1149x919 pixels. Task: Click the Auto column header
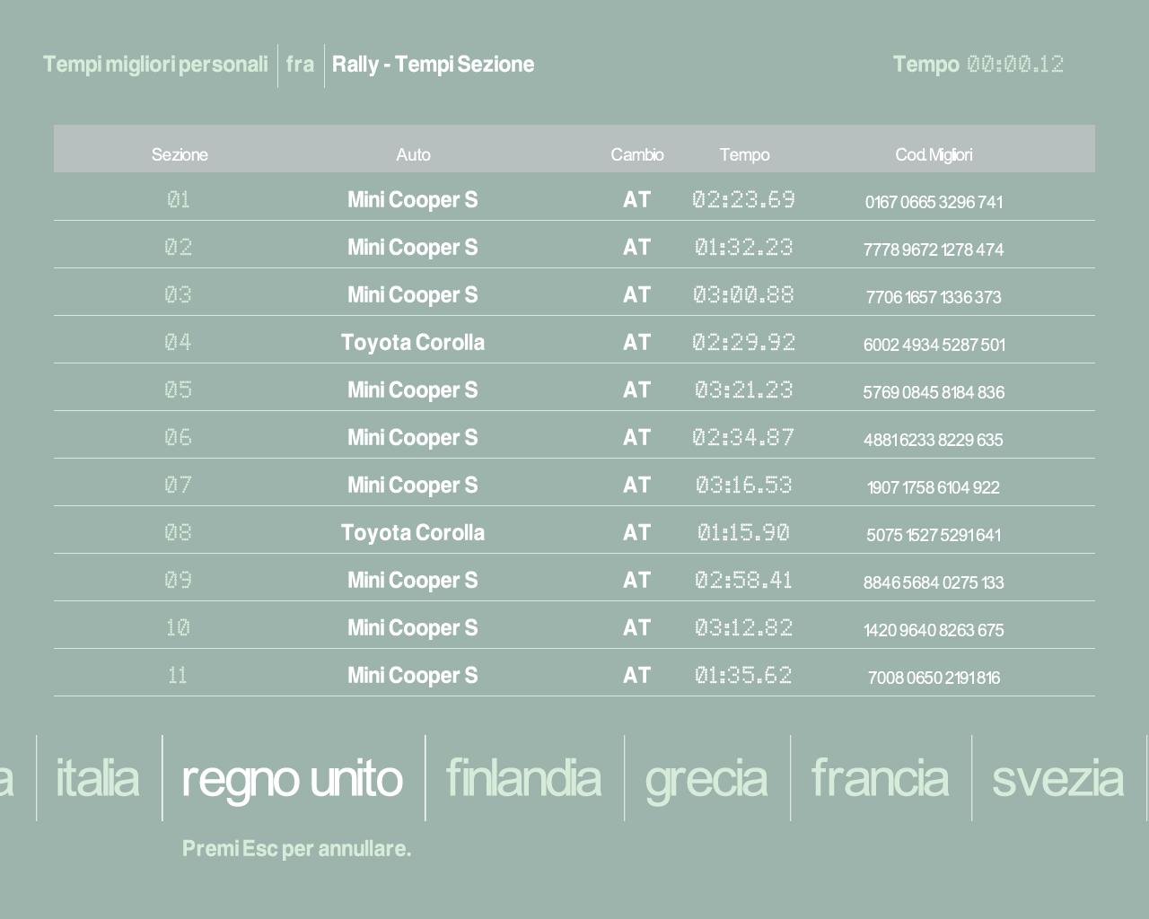pyautogui.click(x=413, y=154)
